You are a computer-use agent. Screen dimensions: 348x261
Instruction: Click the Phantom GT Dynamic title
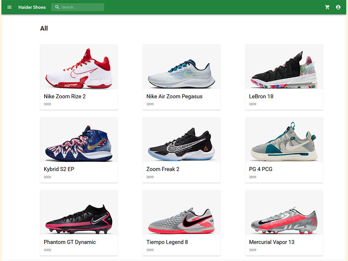(70, 242)
